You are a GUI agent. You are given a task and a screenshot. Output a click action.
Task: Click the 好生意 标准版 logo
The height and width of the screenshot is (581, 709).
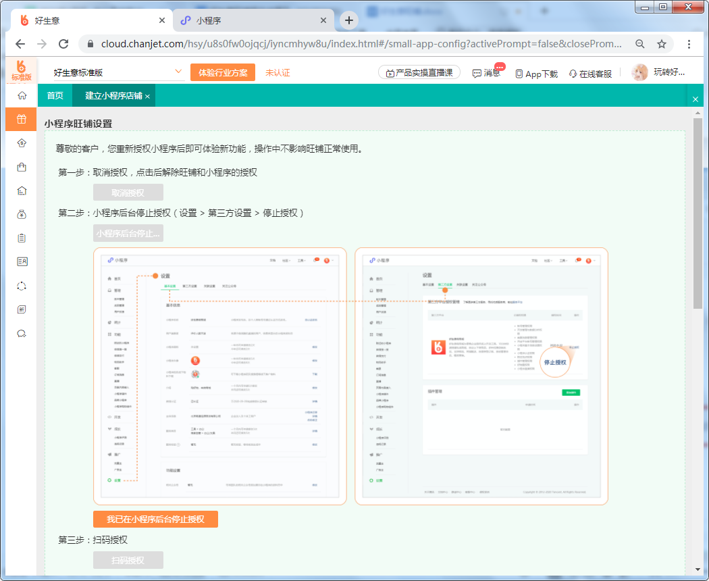[21, 71]
